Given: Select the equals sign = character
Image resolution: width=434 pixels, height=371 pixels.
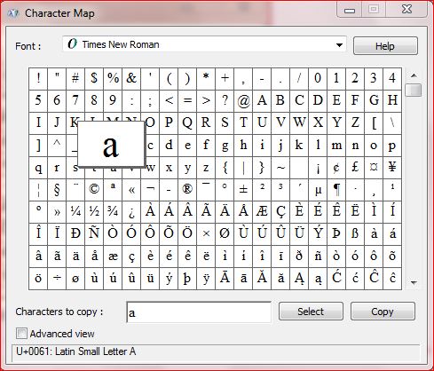Looking at the screenshot, I should coord(187,100).
